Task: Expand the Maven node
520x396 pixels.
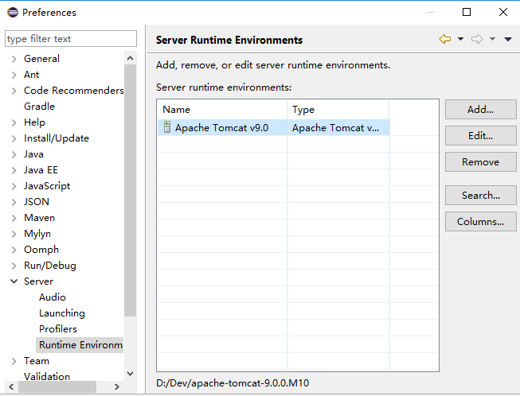Action: pos(14,218)
